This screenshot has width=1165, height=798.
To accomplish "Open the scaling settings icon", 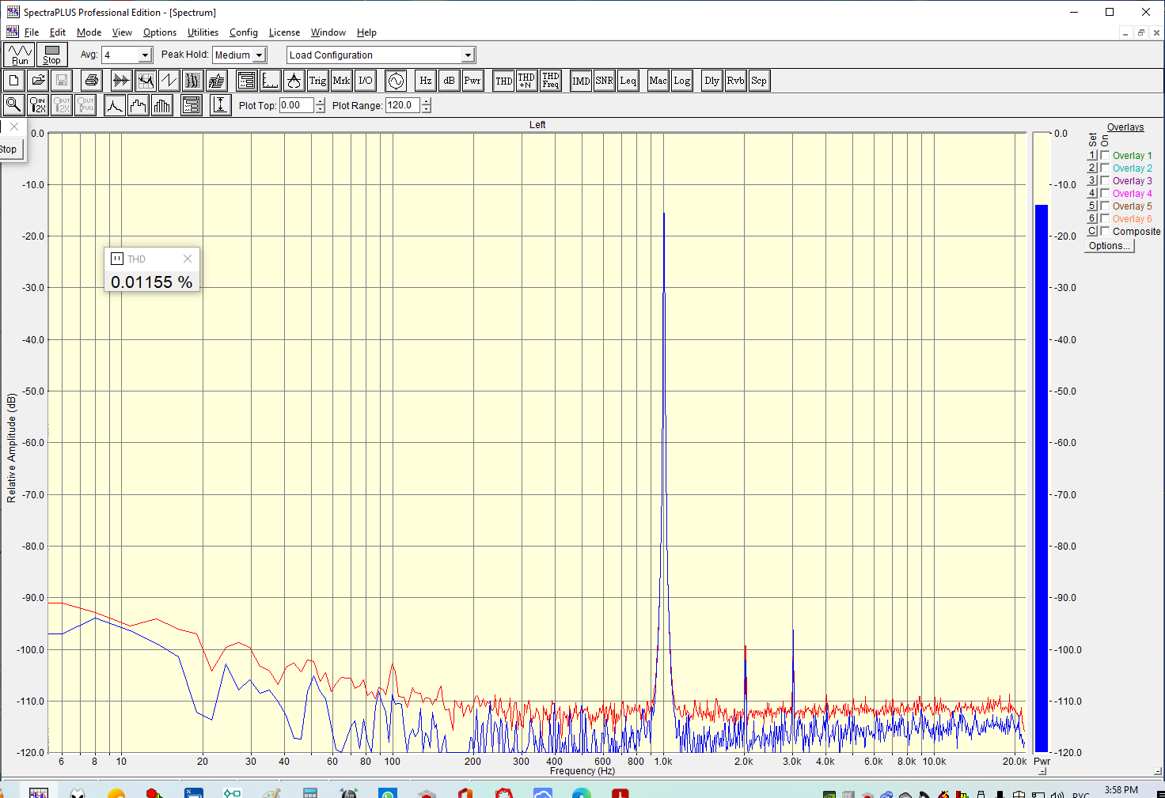I will [x=270, y=81].
